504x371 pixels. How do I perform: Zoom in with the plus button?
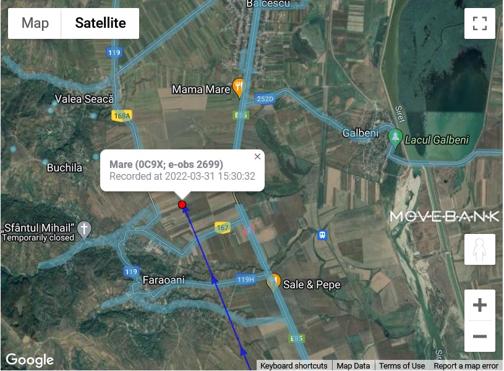click(x=479, y=305)
